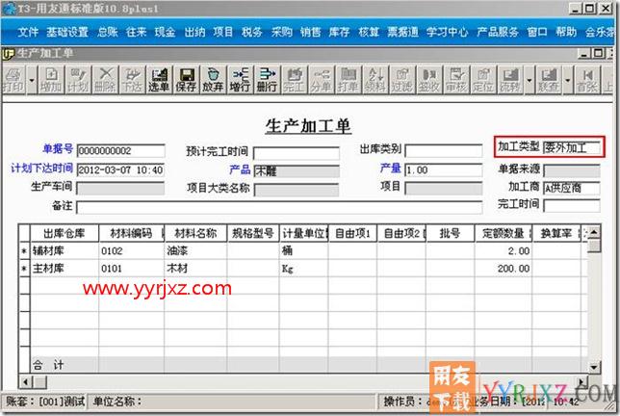
Task: Open the 帮助 menu
Action: pos(566,32)
